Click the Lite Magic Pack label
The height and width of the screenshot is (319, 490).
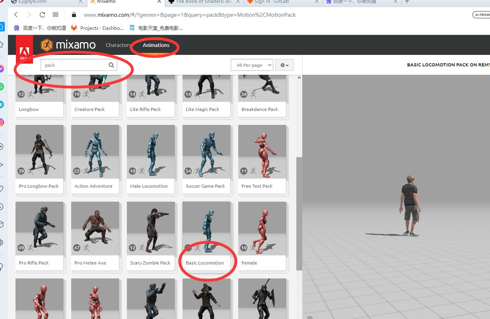pyautogui.click(x=202, y=109)
